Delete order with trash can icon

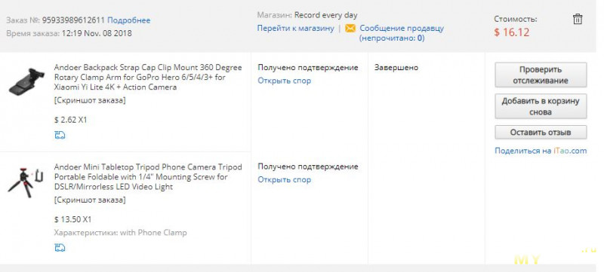click(x=578, y=19)
